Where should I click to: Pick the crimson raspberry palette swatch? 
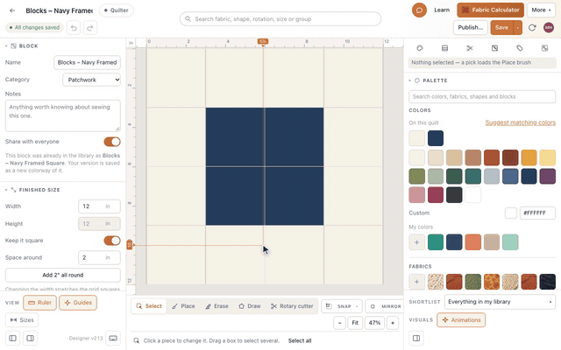point(436,195)
